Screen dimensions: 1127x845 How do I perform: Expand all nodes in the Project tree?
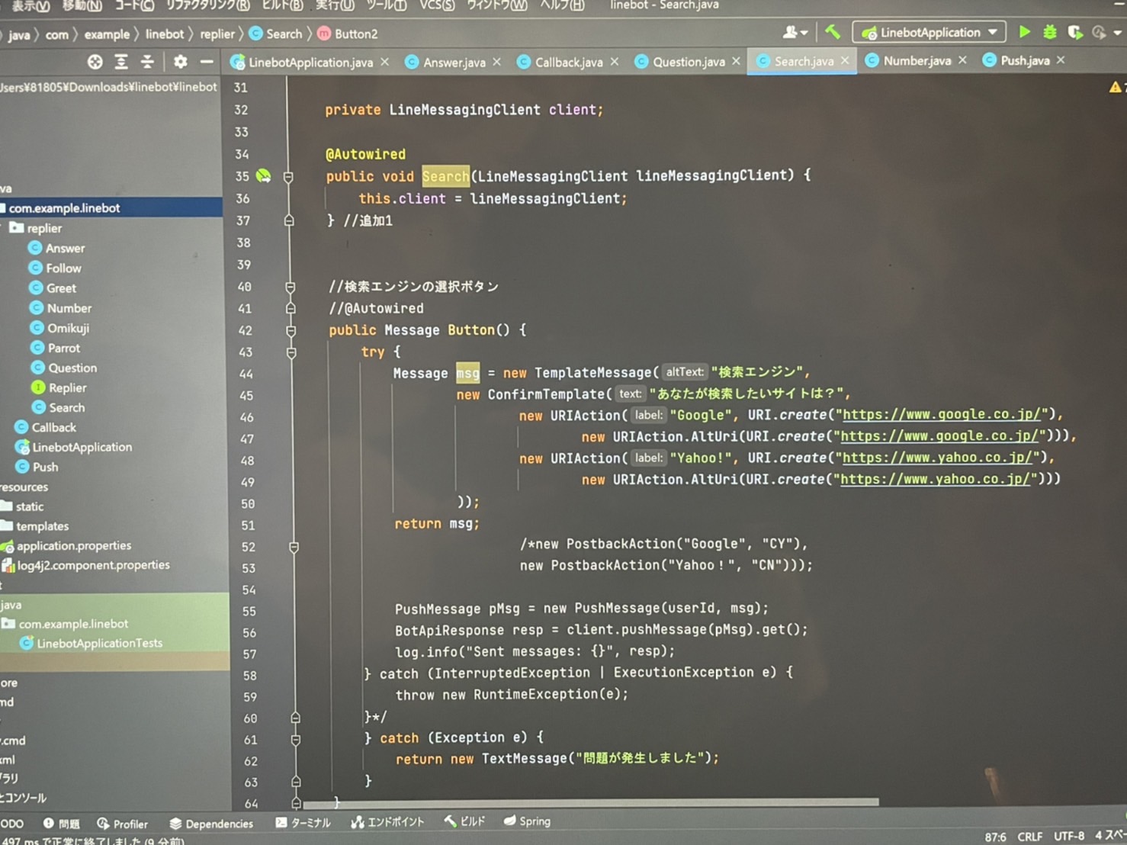(x=121, y=62)
